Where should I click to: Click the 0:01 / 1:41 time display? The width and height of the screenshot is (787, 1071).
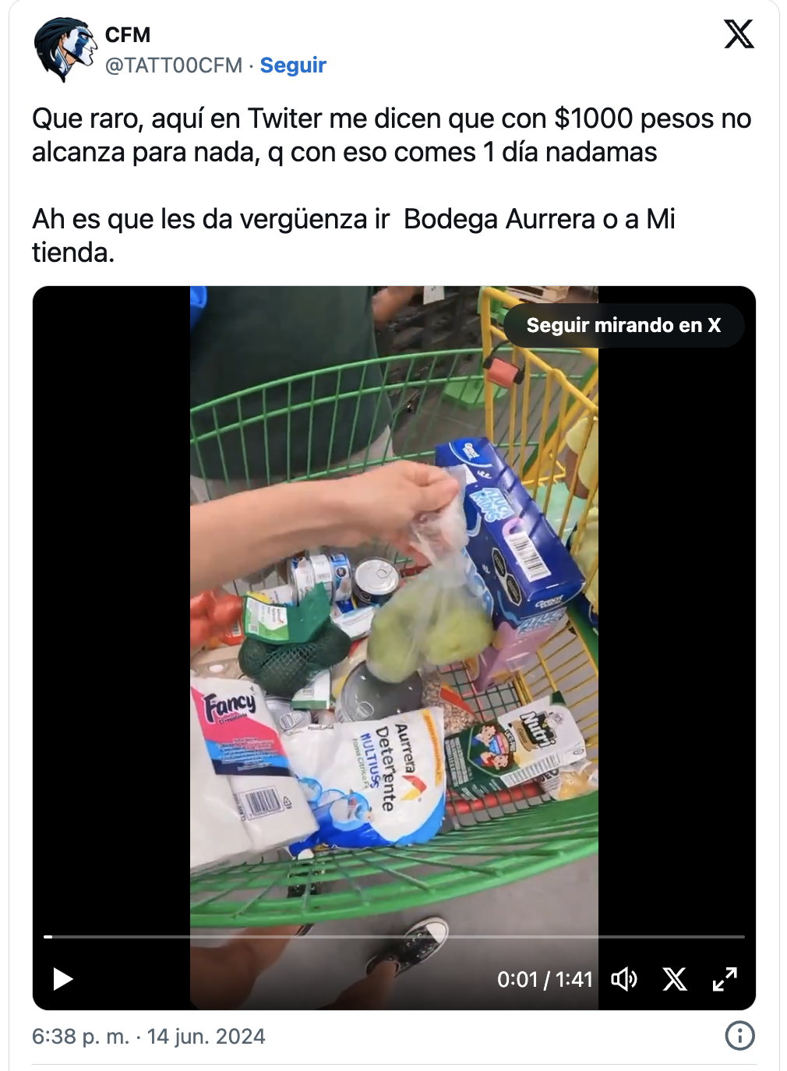point(545,979)
